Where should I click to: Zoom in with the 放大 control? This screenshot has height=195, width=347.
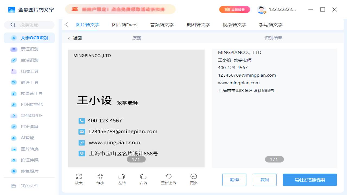[x=79, y=179]
